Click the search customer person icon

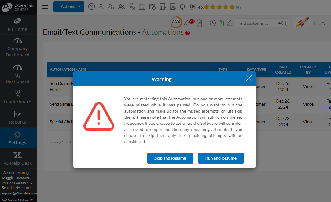(x=111, y=7)
